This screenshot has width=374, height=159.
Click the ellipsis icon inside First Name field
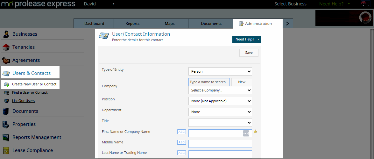coord(246,133)
